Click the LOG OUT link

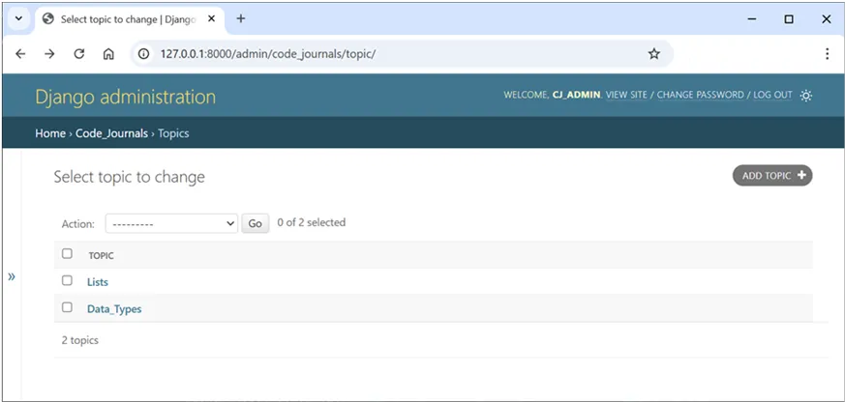click(x=772, y=95)
